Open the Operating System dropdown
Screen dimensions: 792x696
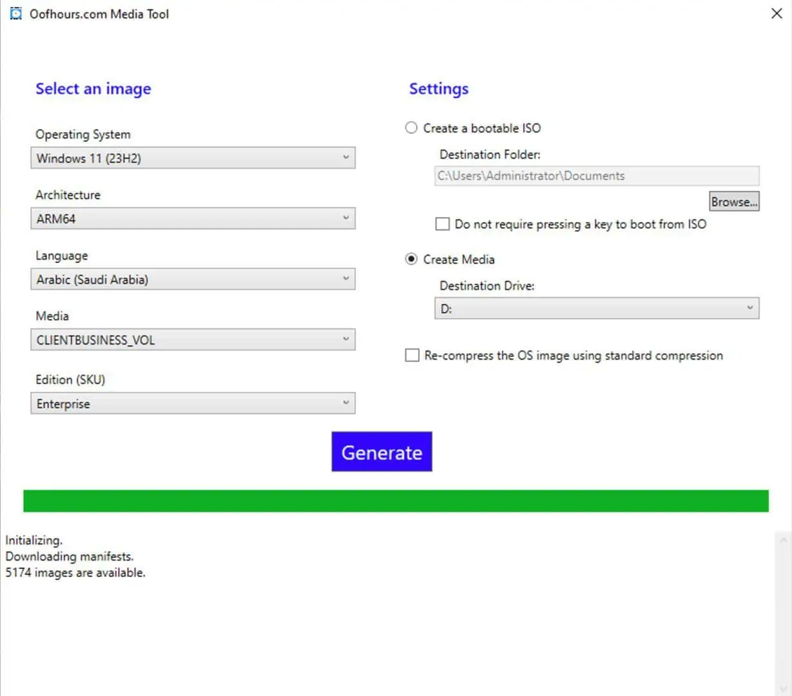point(193,158)
